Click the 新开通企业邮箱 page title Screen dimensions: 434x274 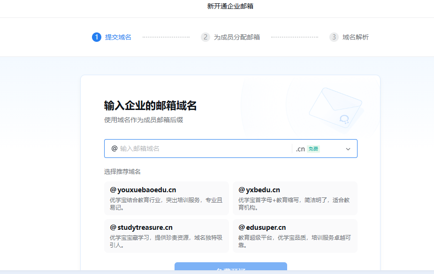230,6
